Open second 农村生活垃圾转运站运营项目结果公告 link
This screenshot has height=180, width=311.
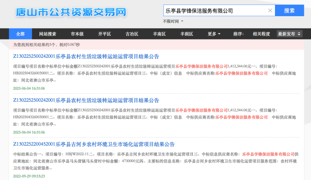tap(86, 101)
